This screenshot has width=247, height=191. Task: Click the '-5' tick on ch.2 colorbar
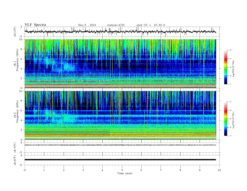click(230, 119)
